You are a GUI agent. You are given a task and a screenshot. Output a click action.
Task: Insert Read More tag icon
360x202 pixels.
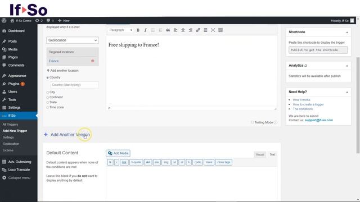pos(205,30)
